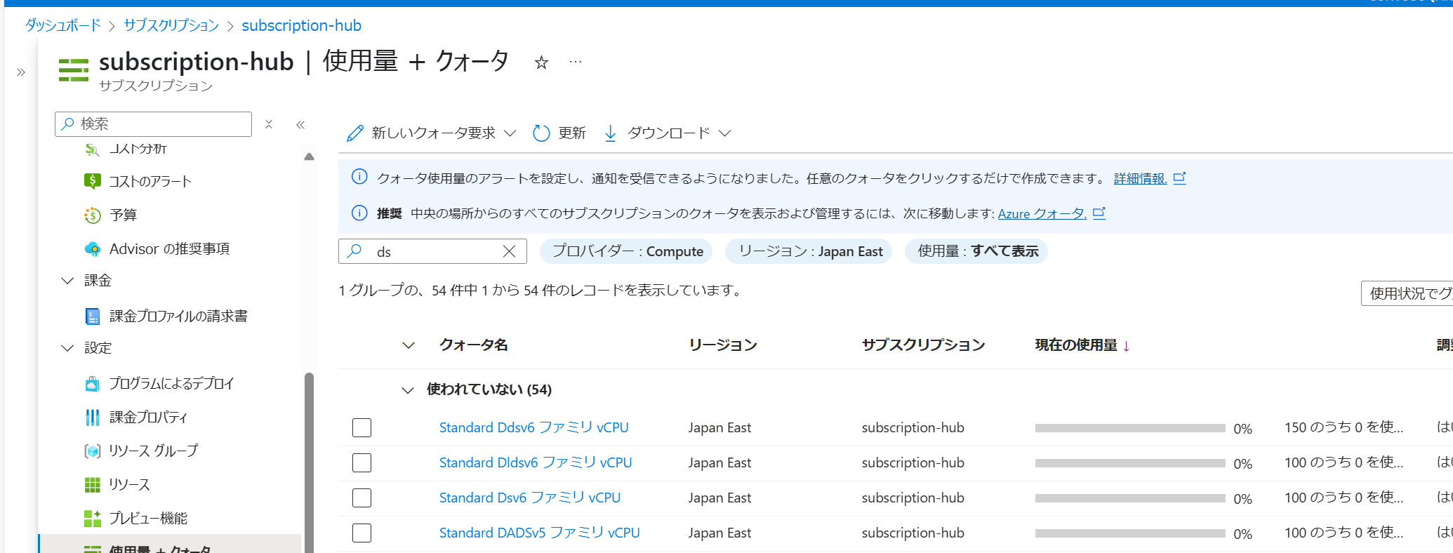Click the resource groups cube icon
This screenshot has height=553, width=1453.
[x=93, y=451]
